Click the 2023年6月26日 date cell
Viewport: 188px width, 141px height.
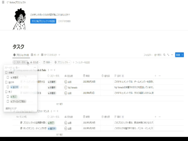click(89, 82)
